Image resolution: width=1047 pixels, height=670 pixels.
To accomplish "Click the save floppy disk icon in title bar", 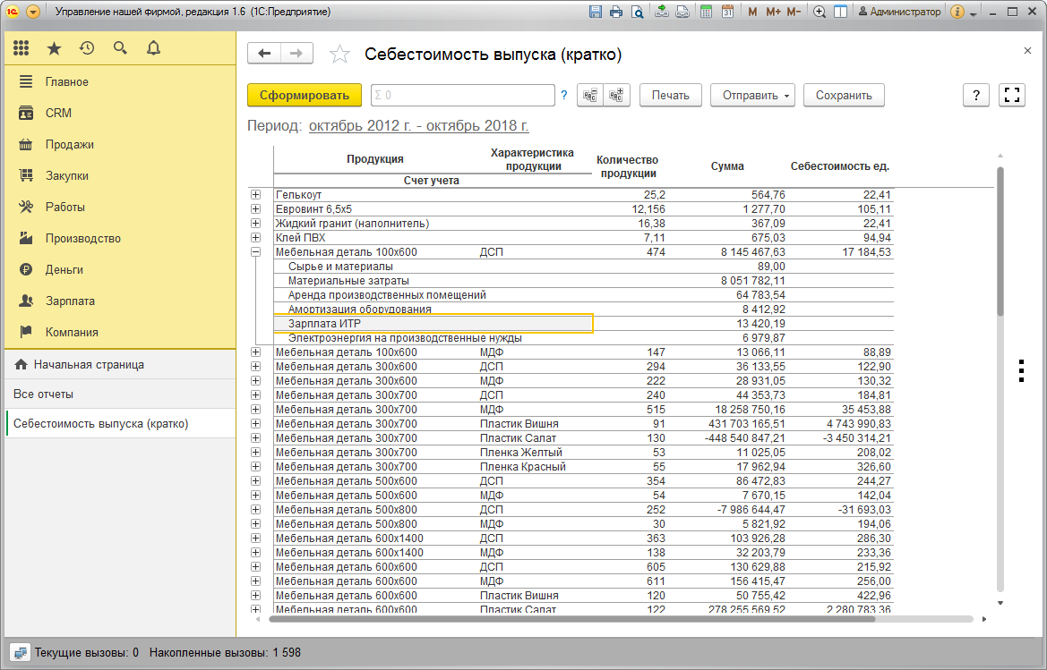I will [x=596, y=12].
